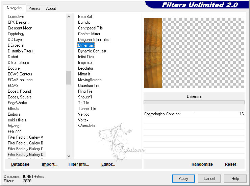Choose EdgeWorks category
The height and width of the screenshot is (186, 250).
coord(17,103)
